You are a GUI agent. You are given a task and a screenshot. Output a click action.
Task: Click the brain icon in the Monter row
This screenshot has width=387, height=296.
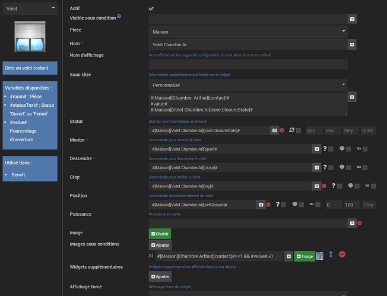point(342,148)
